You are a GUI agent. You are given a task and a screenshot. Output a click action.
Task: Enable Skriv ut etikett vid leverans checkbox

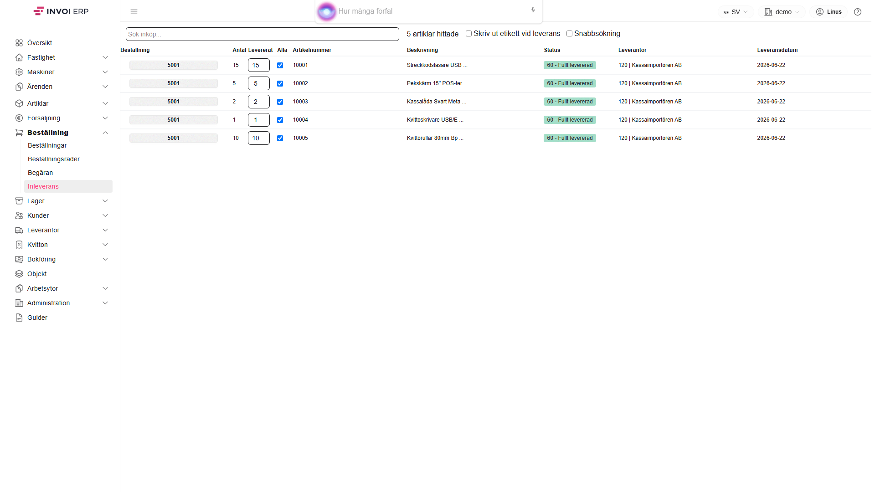(468, 34)
